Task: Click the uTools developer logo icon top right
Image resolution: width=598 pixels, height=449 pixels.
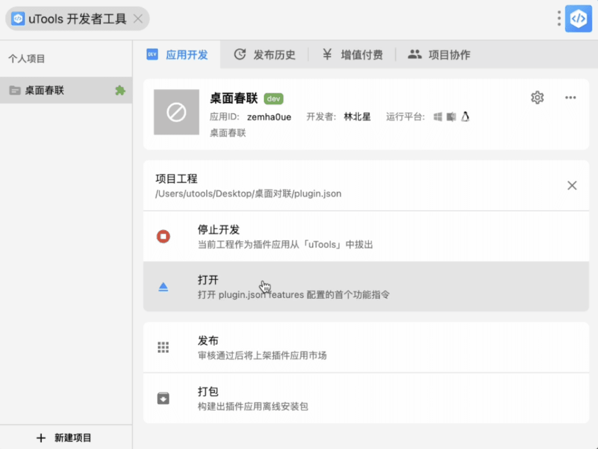Action: [x=578, y=19]
